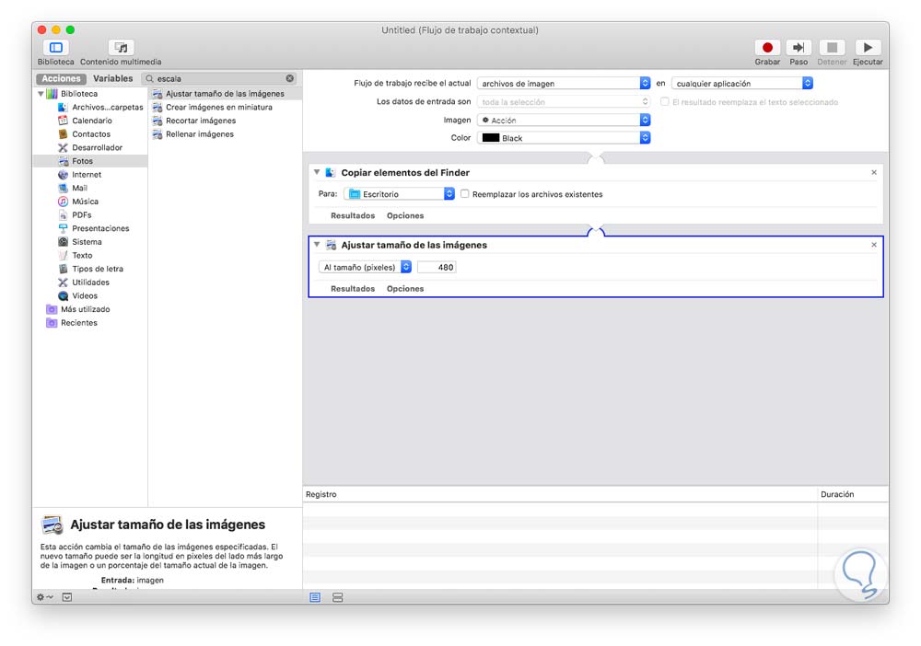Select the Utilidades category
The height and width of the screenshot is (646, 921).
click(x=84, y=283)
